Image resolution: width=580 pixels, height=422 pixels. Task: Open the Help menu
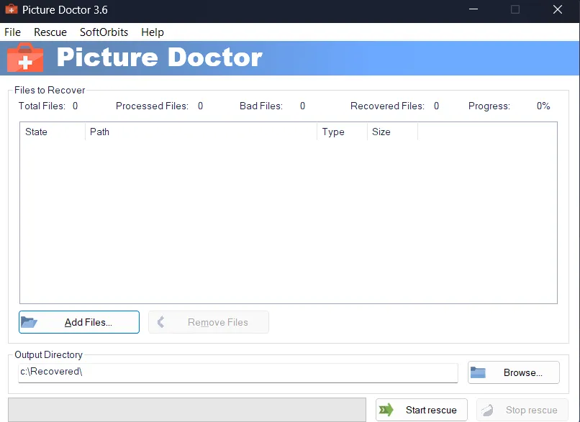[x=152, y=32]
